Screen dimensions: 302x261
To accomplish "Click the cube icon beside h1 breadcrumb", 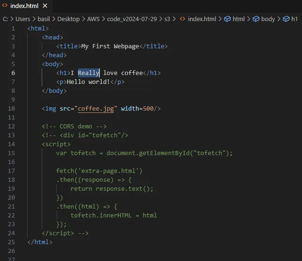I will tap(286, 19).
